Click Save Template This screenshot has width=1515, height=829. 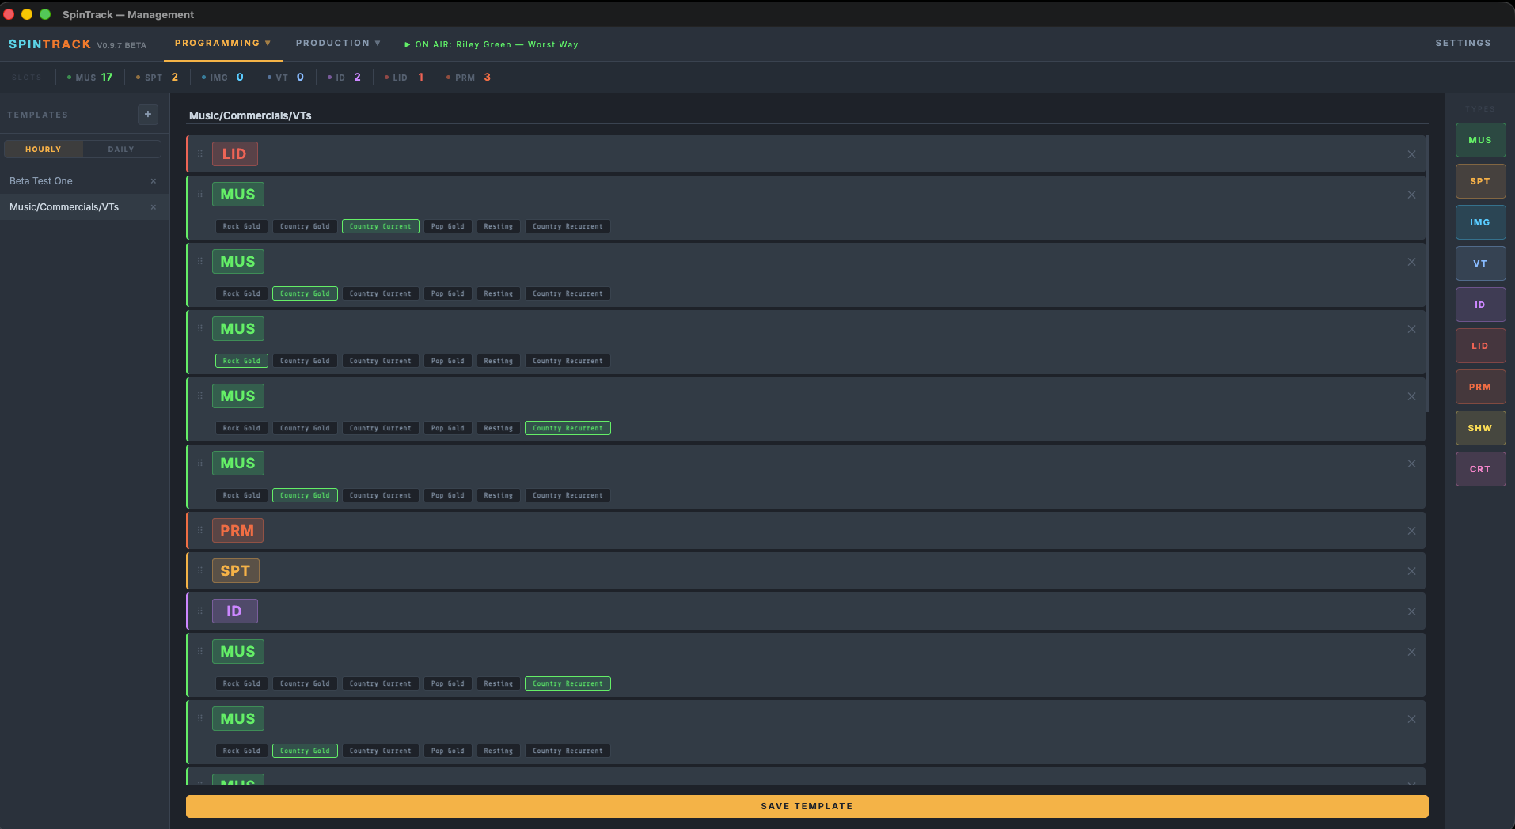click(x=807, y=806)
